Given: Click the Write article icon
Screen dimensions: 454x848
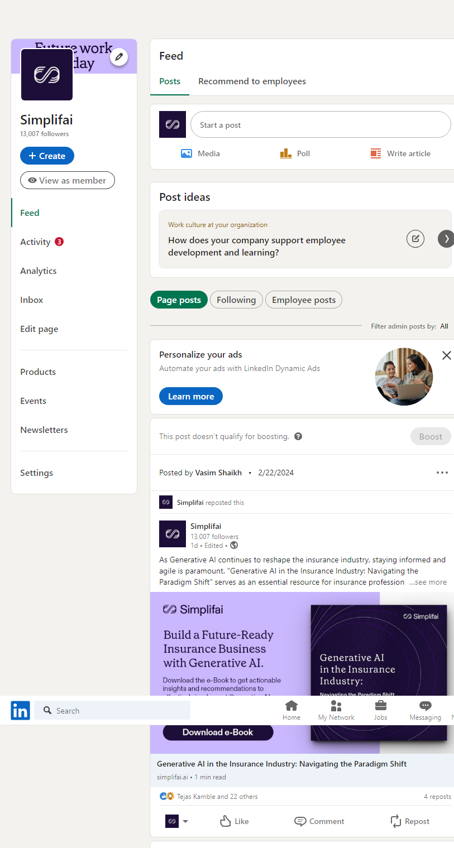Looking at the screenshot, I should [x=376, y=153].
